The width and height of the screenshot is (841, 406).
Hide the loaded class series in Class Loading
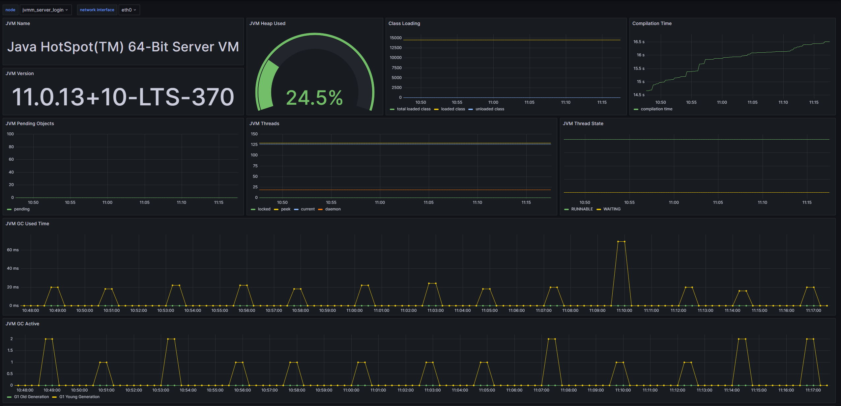tap(454, 109)
